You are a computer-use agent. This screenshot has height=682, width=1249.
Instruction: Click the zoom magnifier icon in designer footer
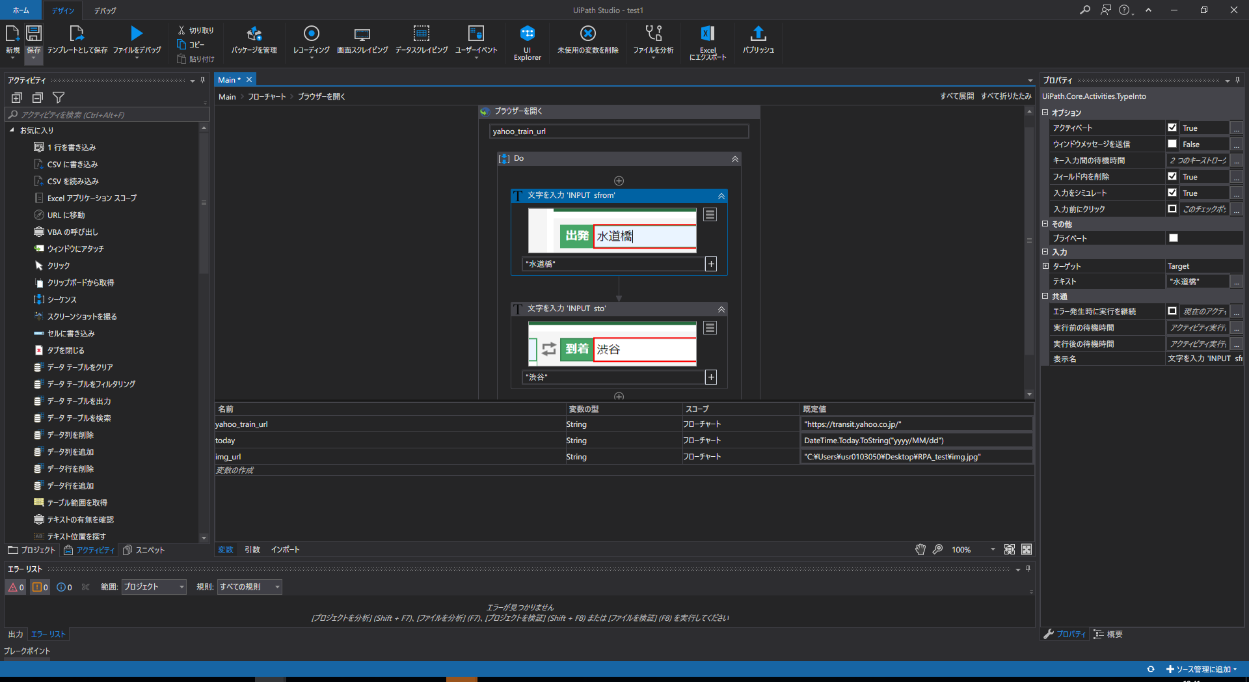tap(937, 550)
